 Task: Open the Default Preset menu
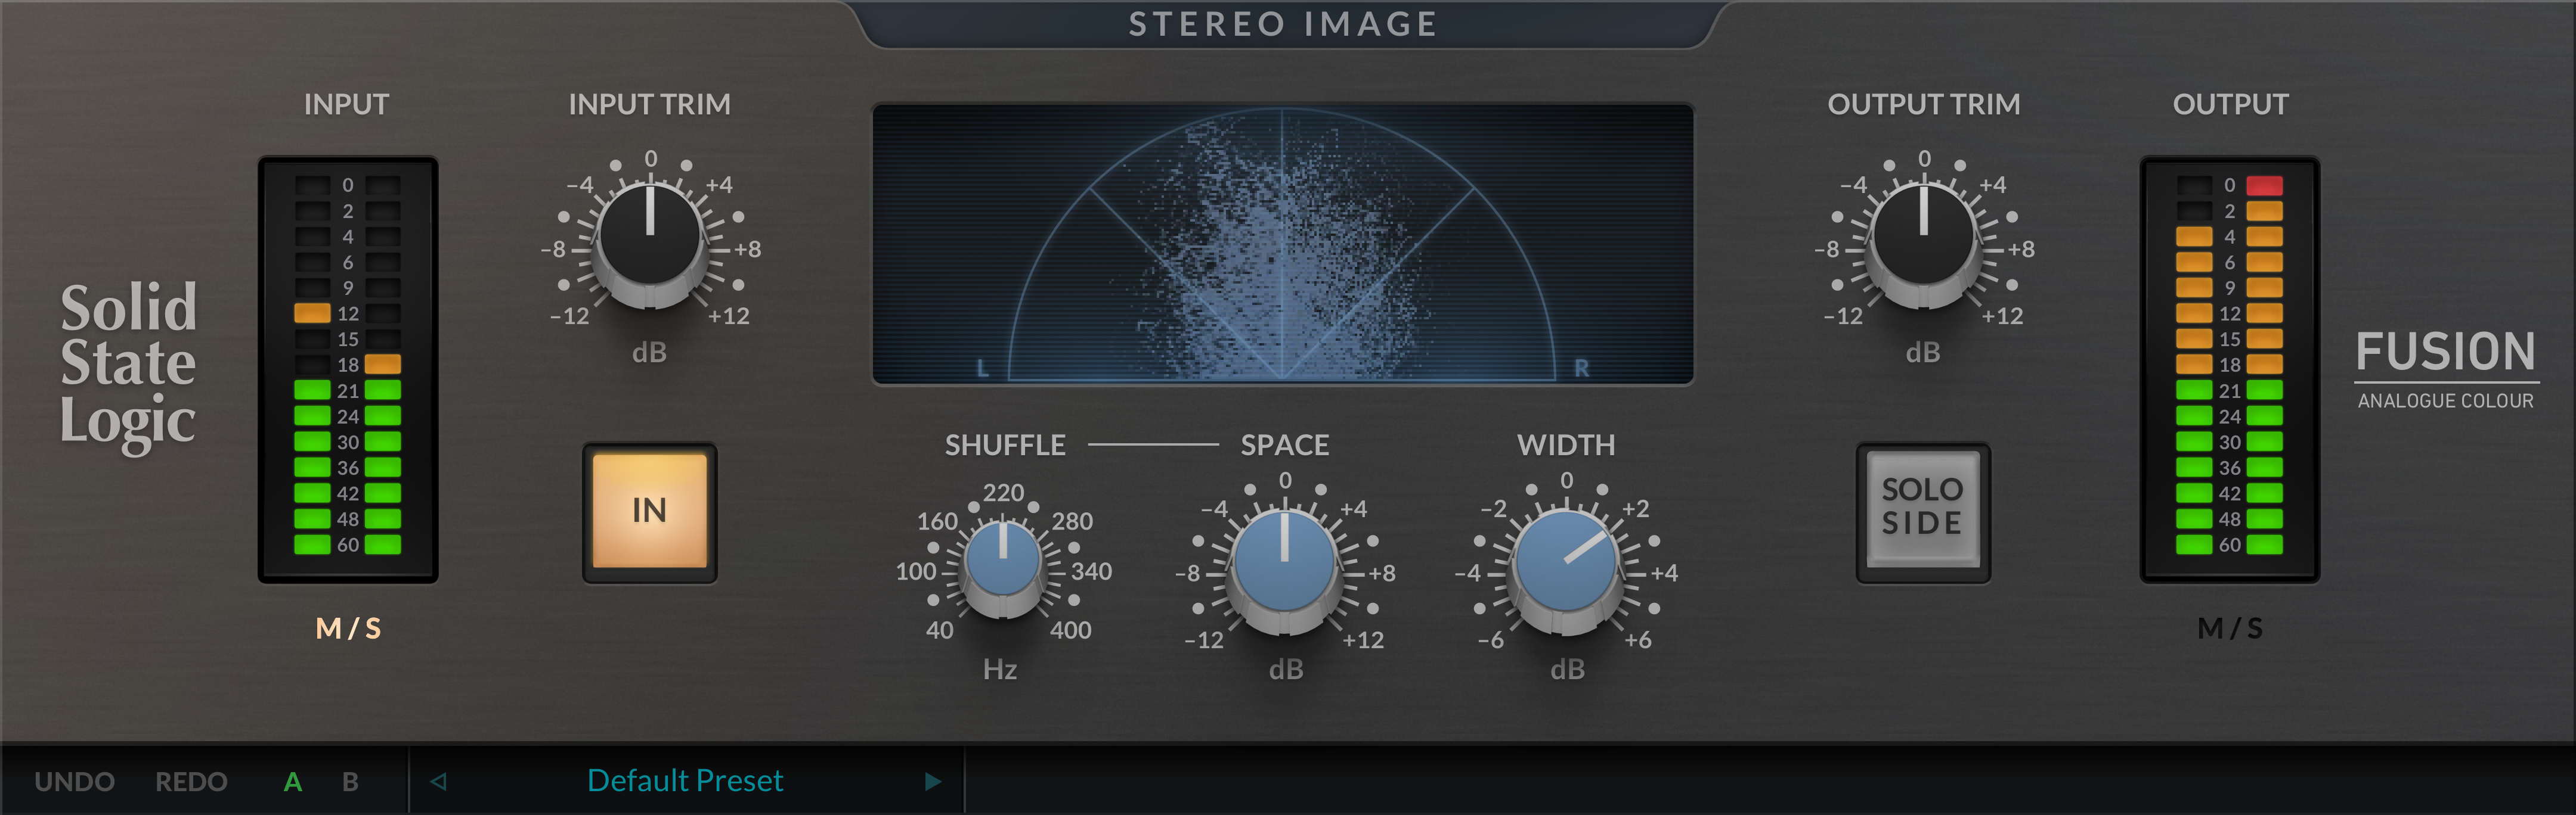pyautogui.click(x=685, y=781)
